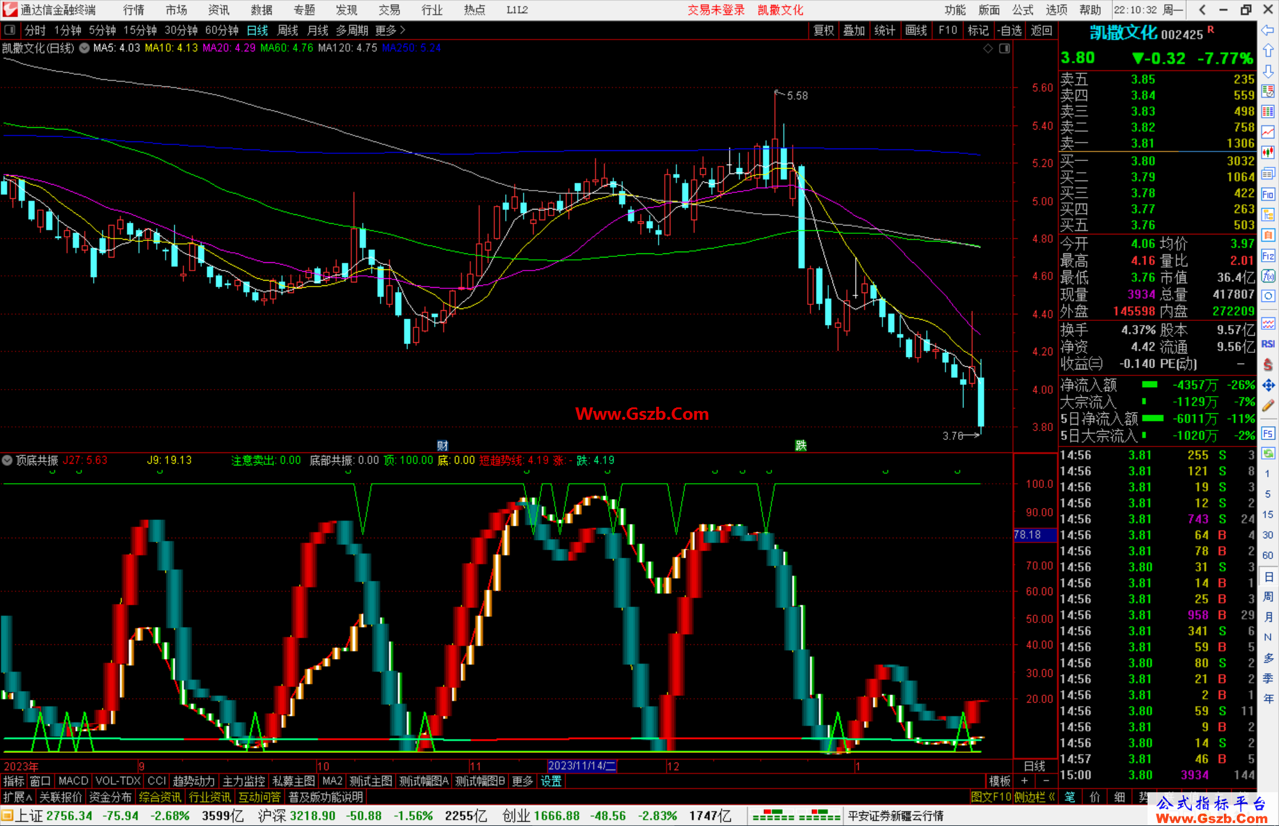Click the wavy lines indicator icon
The height and width of the screenshot is (826, 1279).
pyautogui.click(x=1268, y=323)
